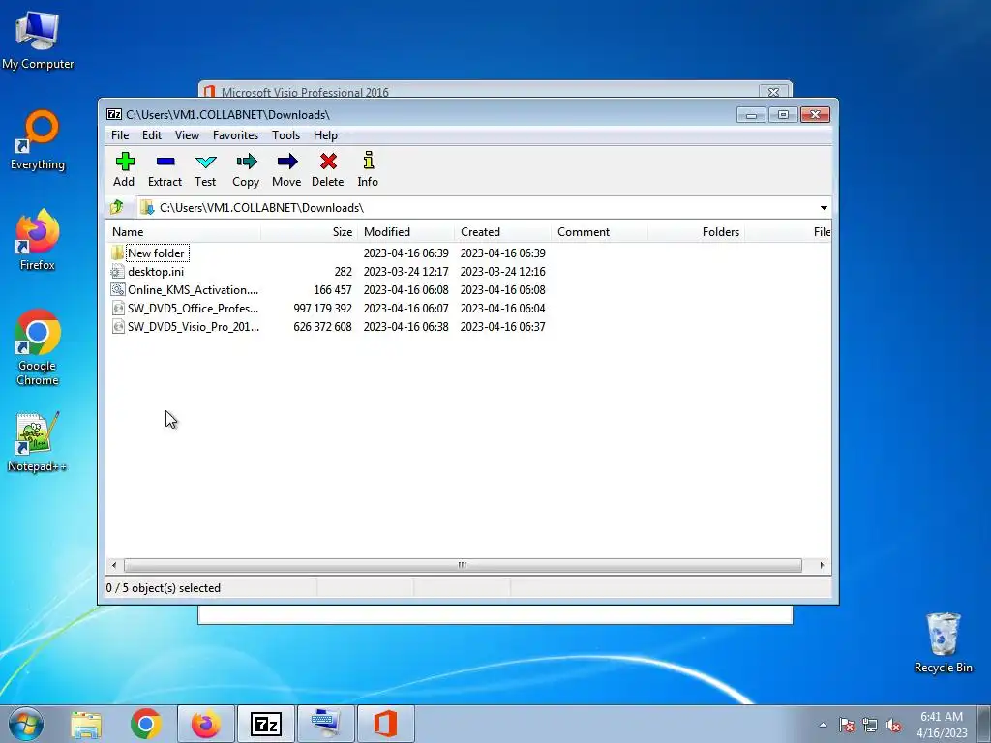The image size is (991, 743).
Task: Select the desktop.ini file icon
Action: (x=117, y=272)
